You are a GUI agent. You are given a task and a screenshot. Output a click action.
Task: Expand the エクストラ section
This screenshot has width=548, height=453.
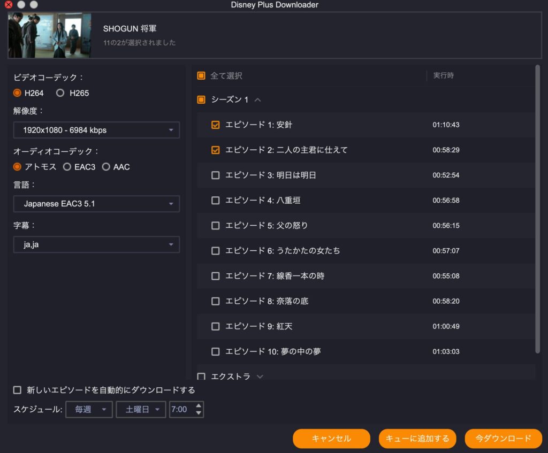260,377
